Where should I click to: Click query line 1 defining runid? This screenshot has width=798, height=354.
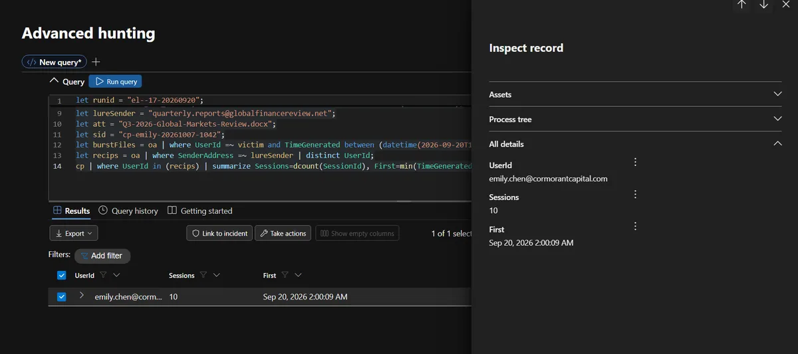pyautogui.click(x=139, y=101)
